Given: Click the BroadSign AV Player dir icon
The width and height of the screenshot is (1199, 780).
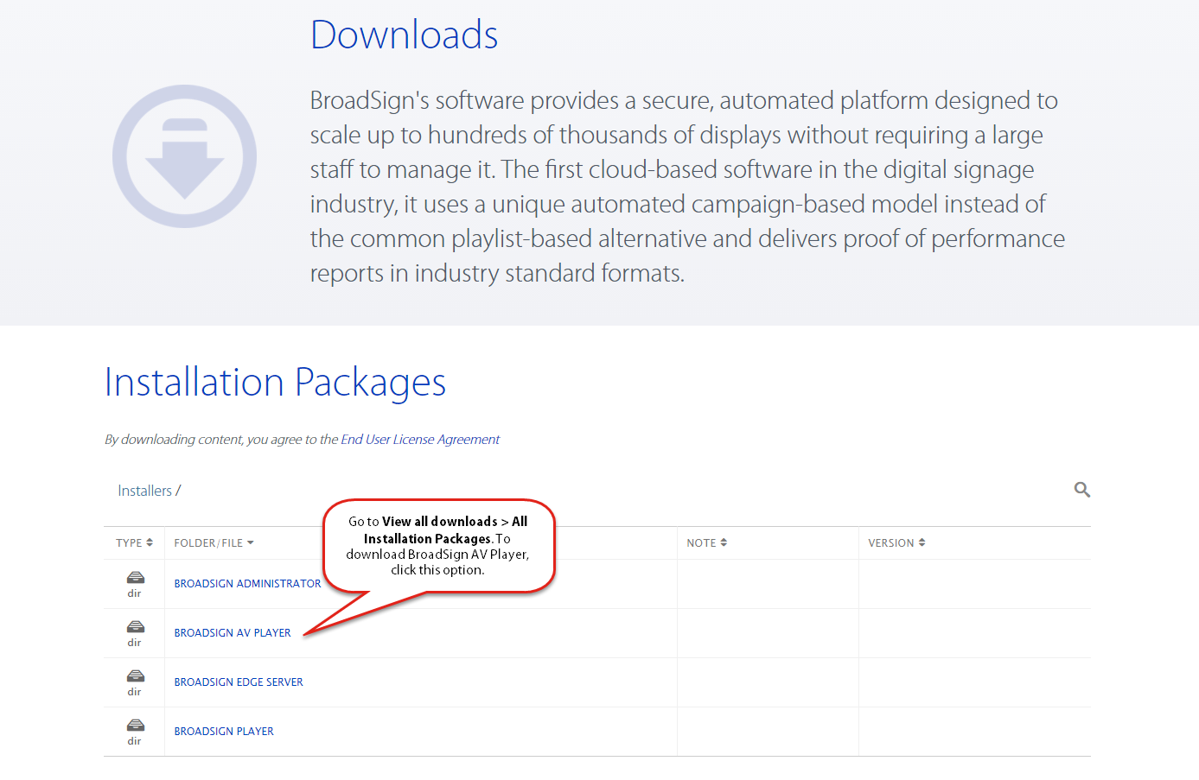Looking at the screenshot, I should (x=135, y=627).
